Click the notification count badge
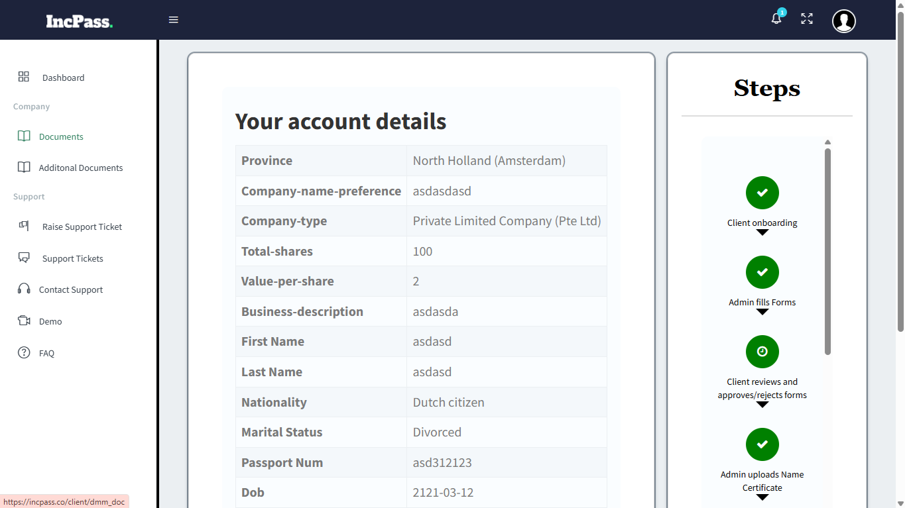 [x=782, y=12]
